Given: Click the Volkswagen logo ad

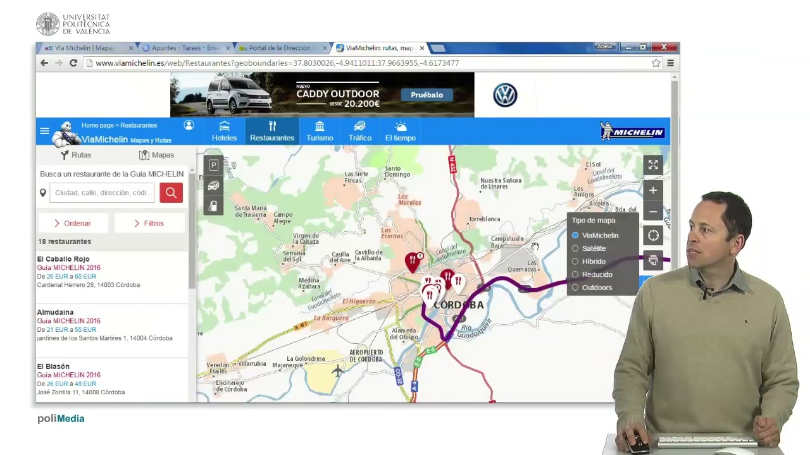Looking at the screenshot, I should [505, 95].
